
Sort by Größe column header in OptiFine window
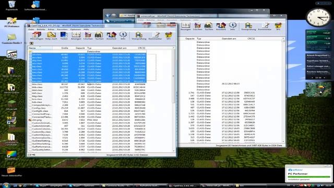tap(61, 48)
